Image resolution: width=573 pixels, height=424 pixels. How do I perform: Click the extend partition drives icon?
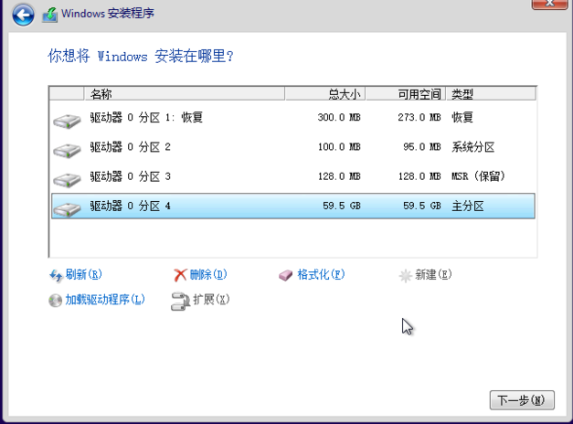tap(181, 302)
